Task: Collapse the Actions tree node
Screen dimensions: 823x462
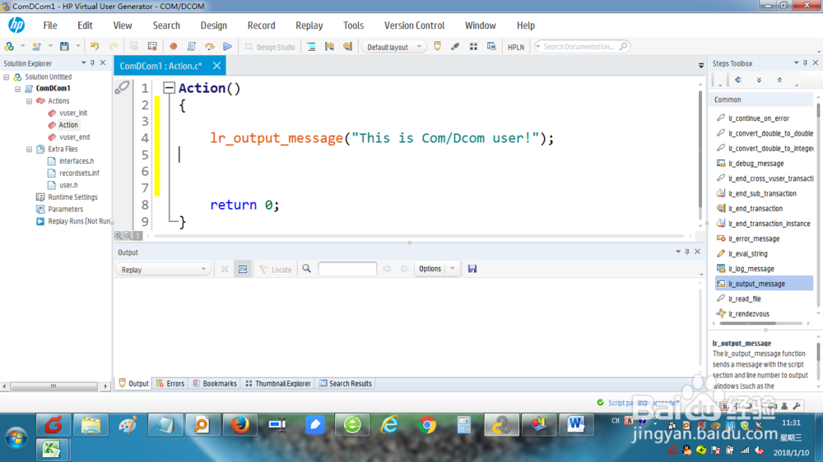Action: [x=30, y=100]
